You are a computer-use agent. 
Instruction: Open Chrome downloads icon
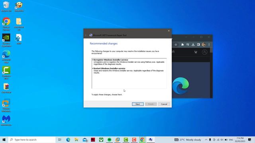coord(193,44)
